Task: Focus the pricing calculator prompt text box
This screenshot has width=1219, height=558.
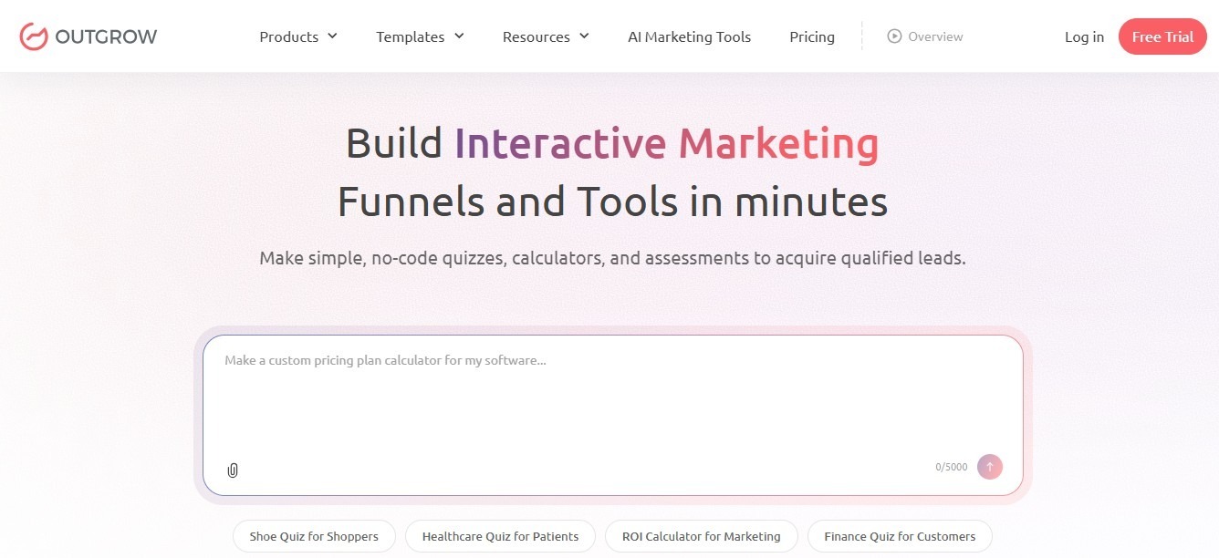Action: tap(611, 401)
